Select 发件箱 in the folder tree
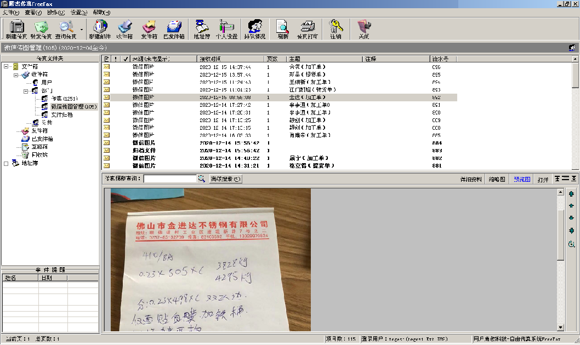Image resolution: width=580 pixels, height=345 pixels. pyautogui.click(x=39, y=131)
